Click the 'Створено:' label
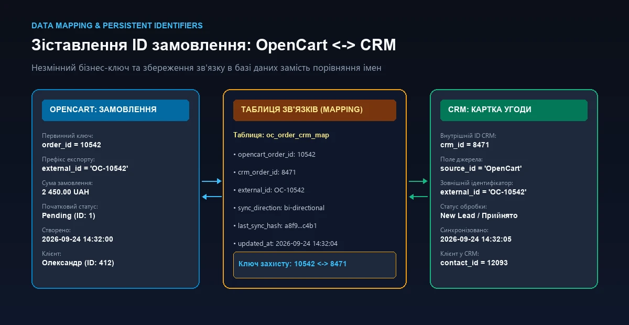This screenshot has height=325, width=629. point(56,230)
